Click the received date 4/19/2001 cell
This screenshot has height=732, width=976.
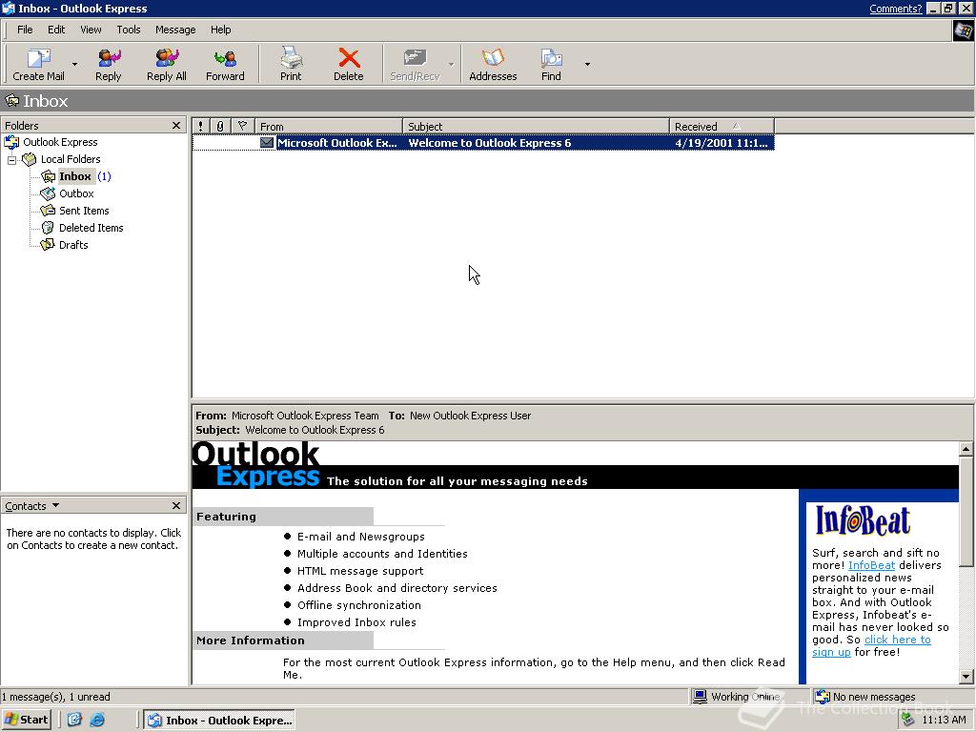click(722, 143)
